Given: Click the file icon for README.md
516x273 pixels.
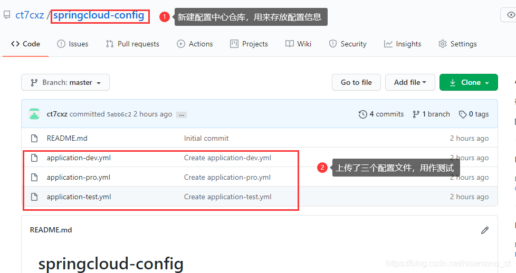Looking at the screenshot, I should click(34, 138).
